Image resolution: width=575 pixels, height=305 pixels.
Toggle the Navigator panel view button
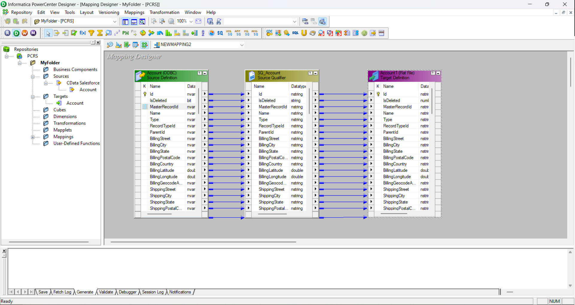click(x=125, y=22)
